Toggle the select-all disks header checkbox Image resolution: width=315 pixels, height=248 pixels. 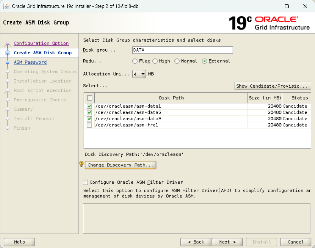(90, 98)
